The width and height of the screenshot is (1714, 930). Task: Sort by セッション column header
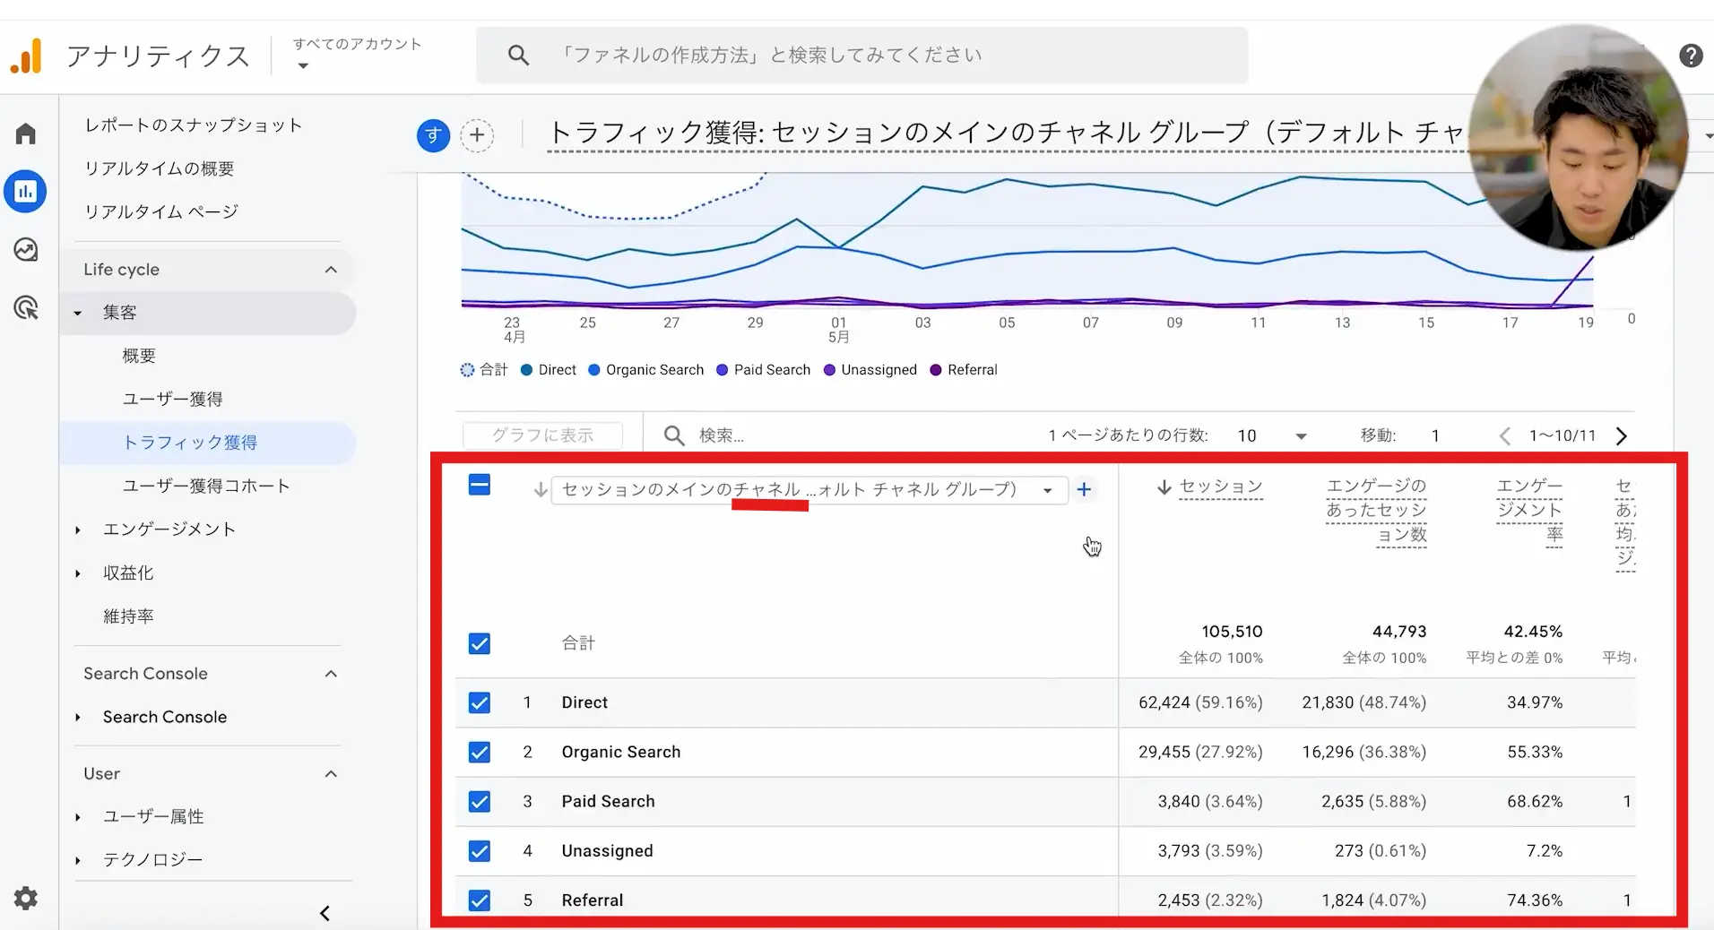point(1220,487)
